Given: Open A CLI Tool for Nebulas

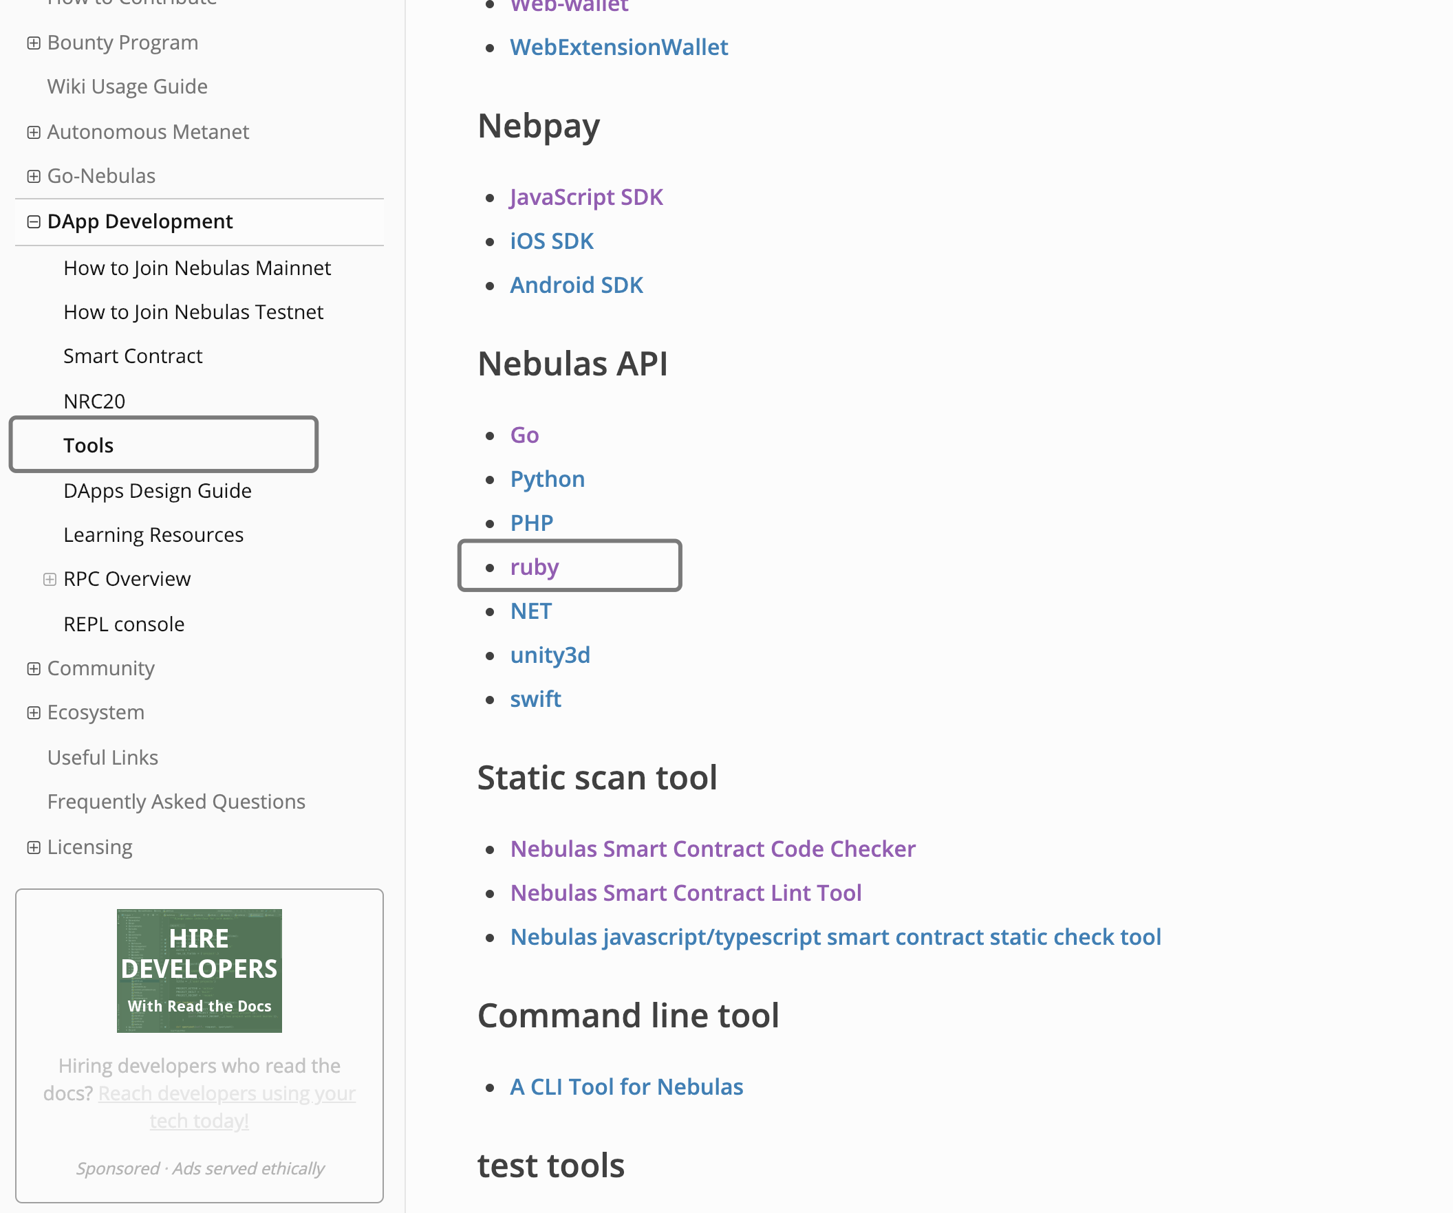Looking at the screenshot, I should (x=626, y=1086).
